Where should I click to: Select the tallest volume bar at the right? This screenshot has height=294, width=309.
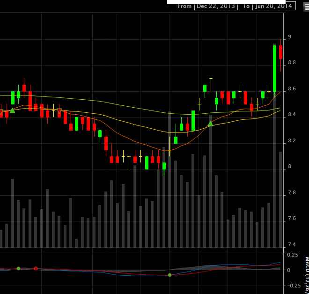[x=274, y=146]
